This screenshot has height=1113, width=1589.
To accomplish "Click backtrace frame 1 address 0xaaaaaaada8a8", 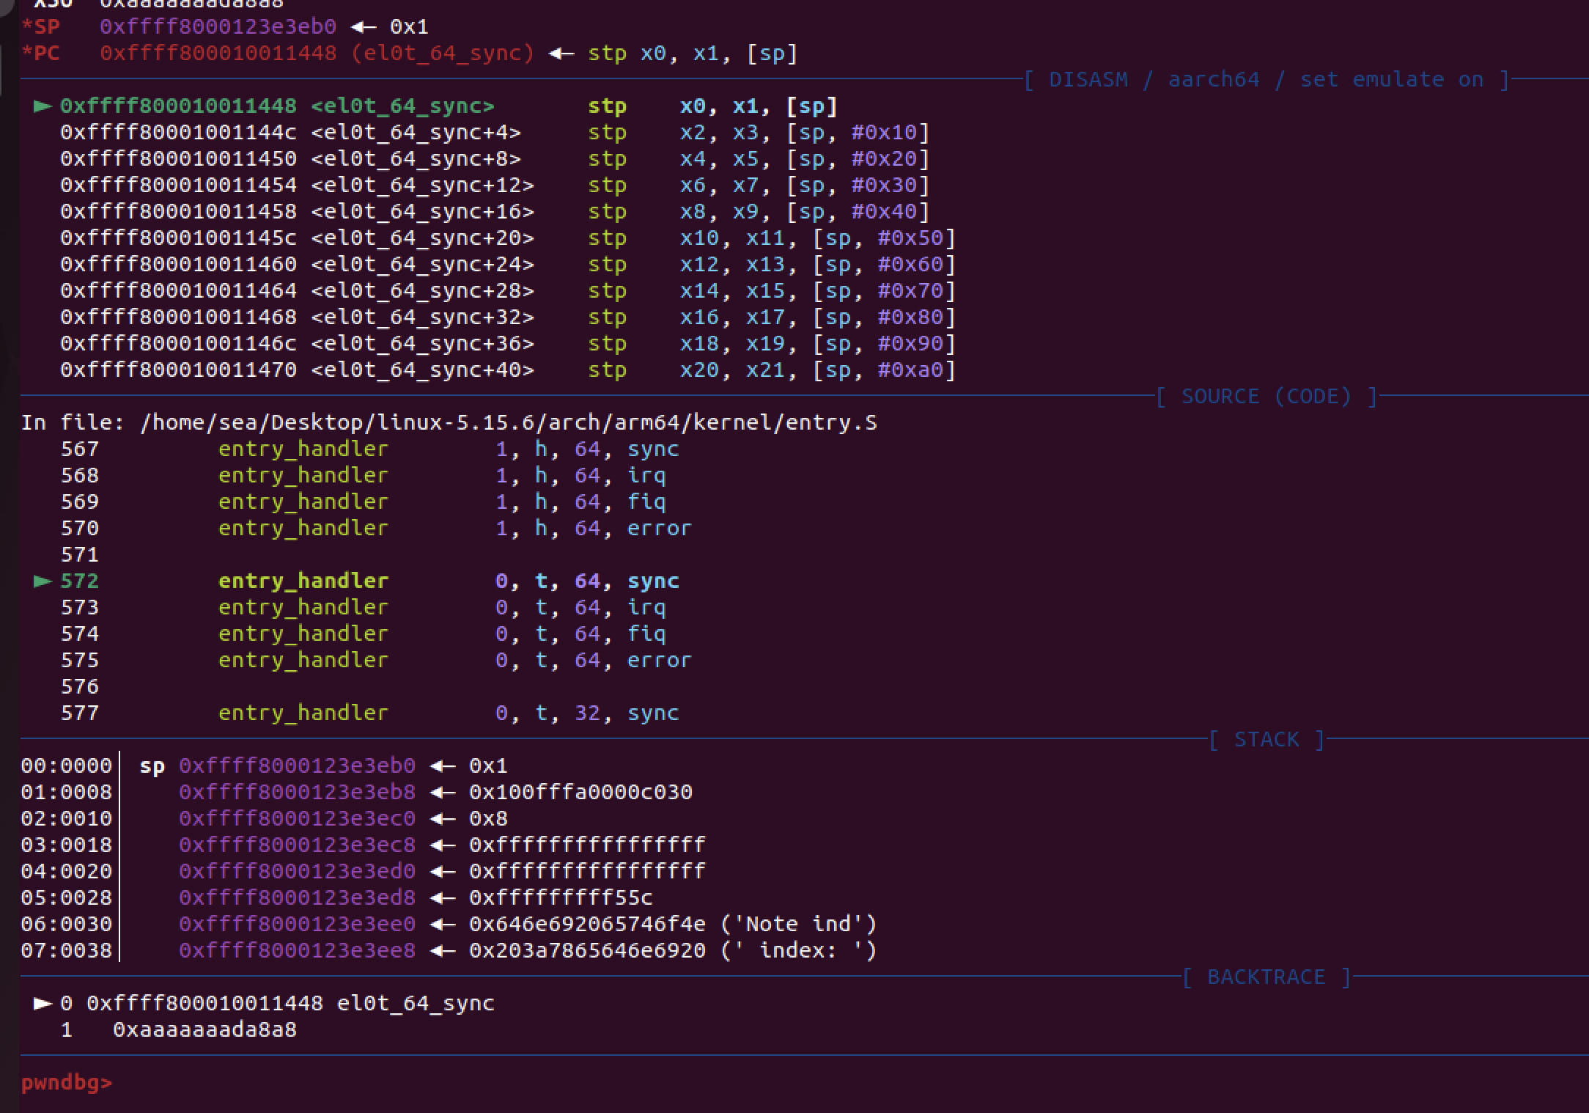I will coord(204,1030).
